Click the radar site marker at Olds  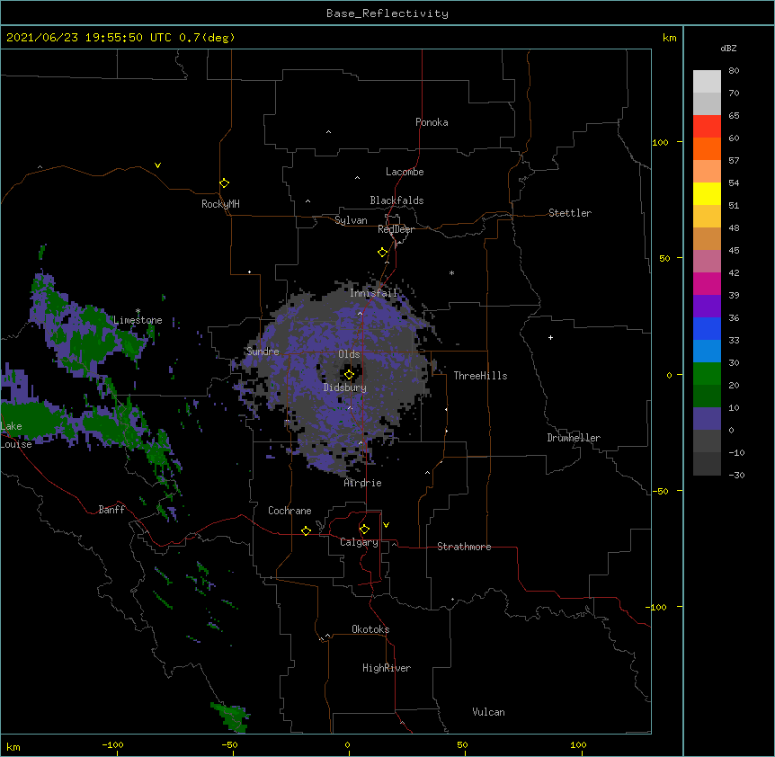349,375
